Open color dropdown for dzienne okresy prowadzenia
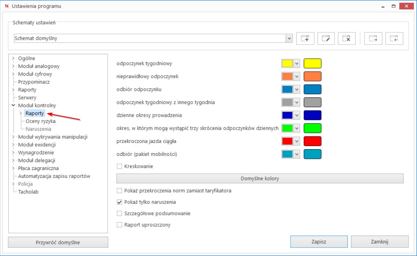The image size is (417, 256). tap(296, 115)
